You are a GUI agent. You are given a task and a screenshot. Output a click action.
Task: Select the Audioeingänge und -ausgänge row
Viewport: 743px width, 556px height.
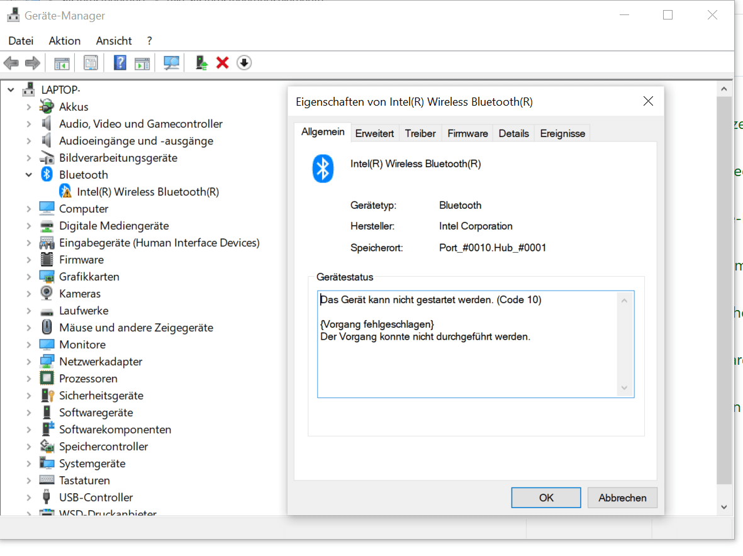136,141
